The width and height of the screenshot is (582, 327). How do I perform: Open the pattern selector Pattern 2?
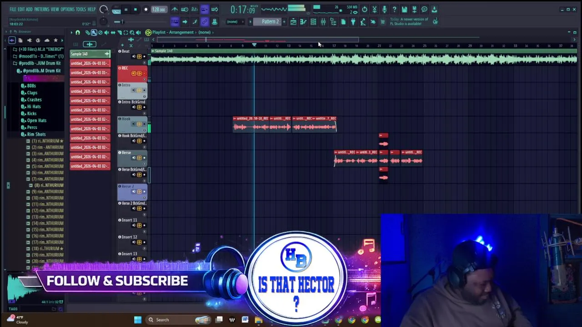pyautogui.click(x=270, y=22)
